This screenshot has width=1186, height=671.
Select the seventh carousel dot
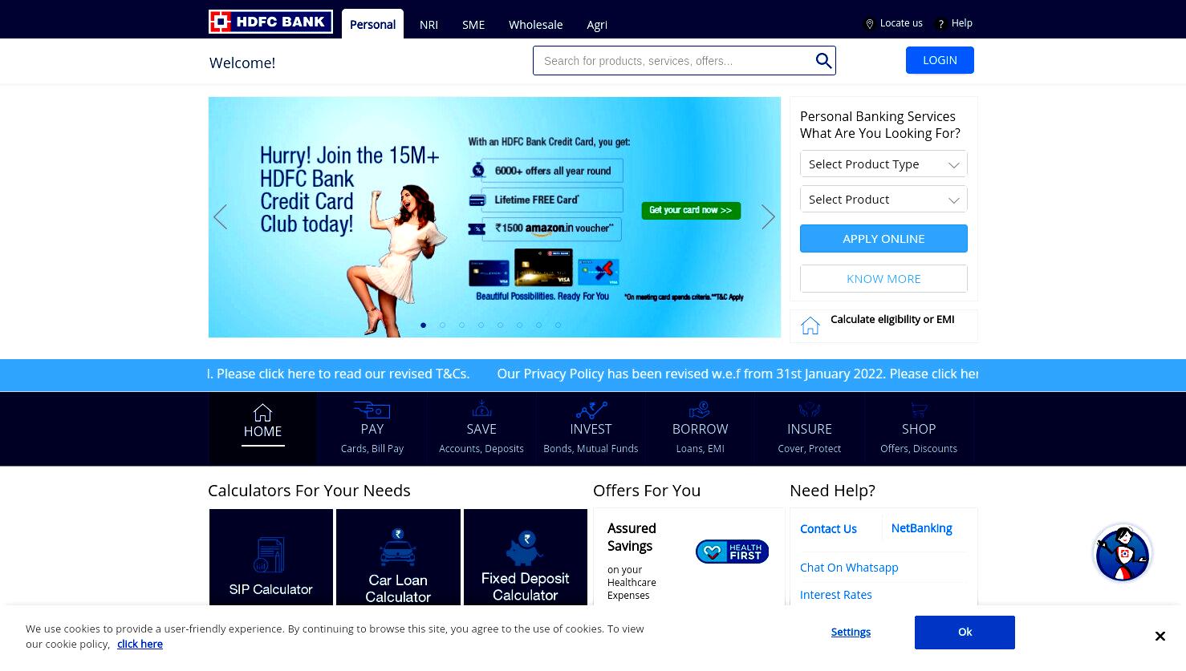point(538,325)
